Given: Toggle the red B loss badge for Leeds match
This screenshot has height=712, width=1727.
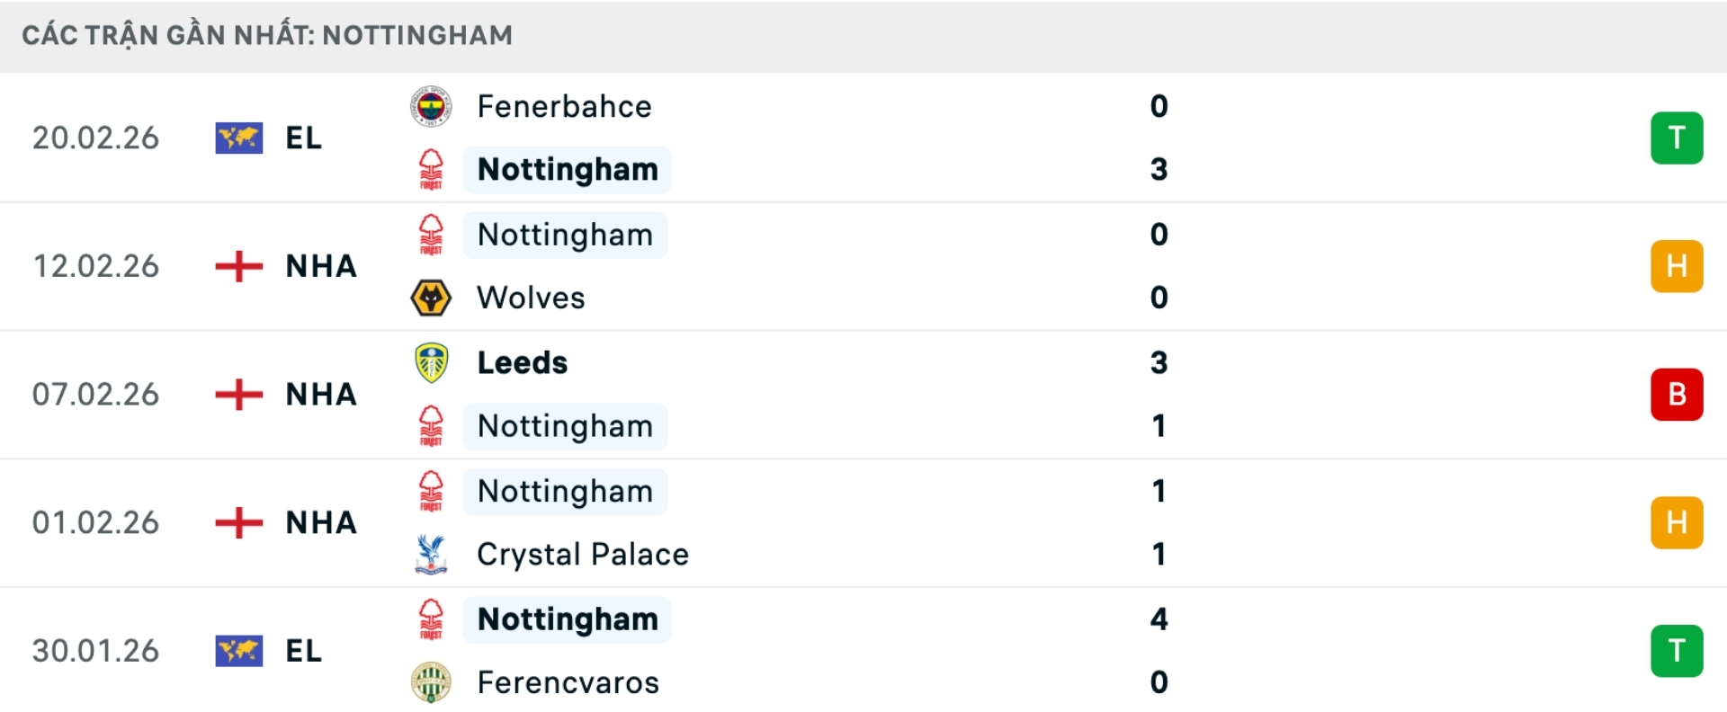Looking at the screenshot, I should click(1677, 394).
